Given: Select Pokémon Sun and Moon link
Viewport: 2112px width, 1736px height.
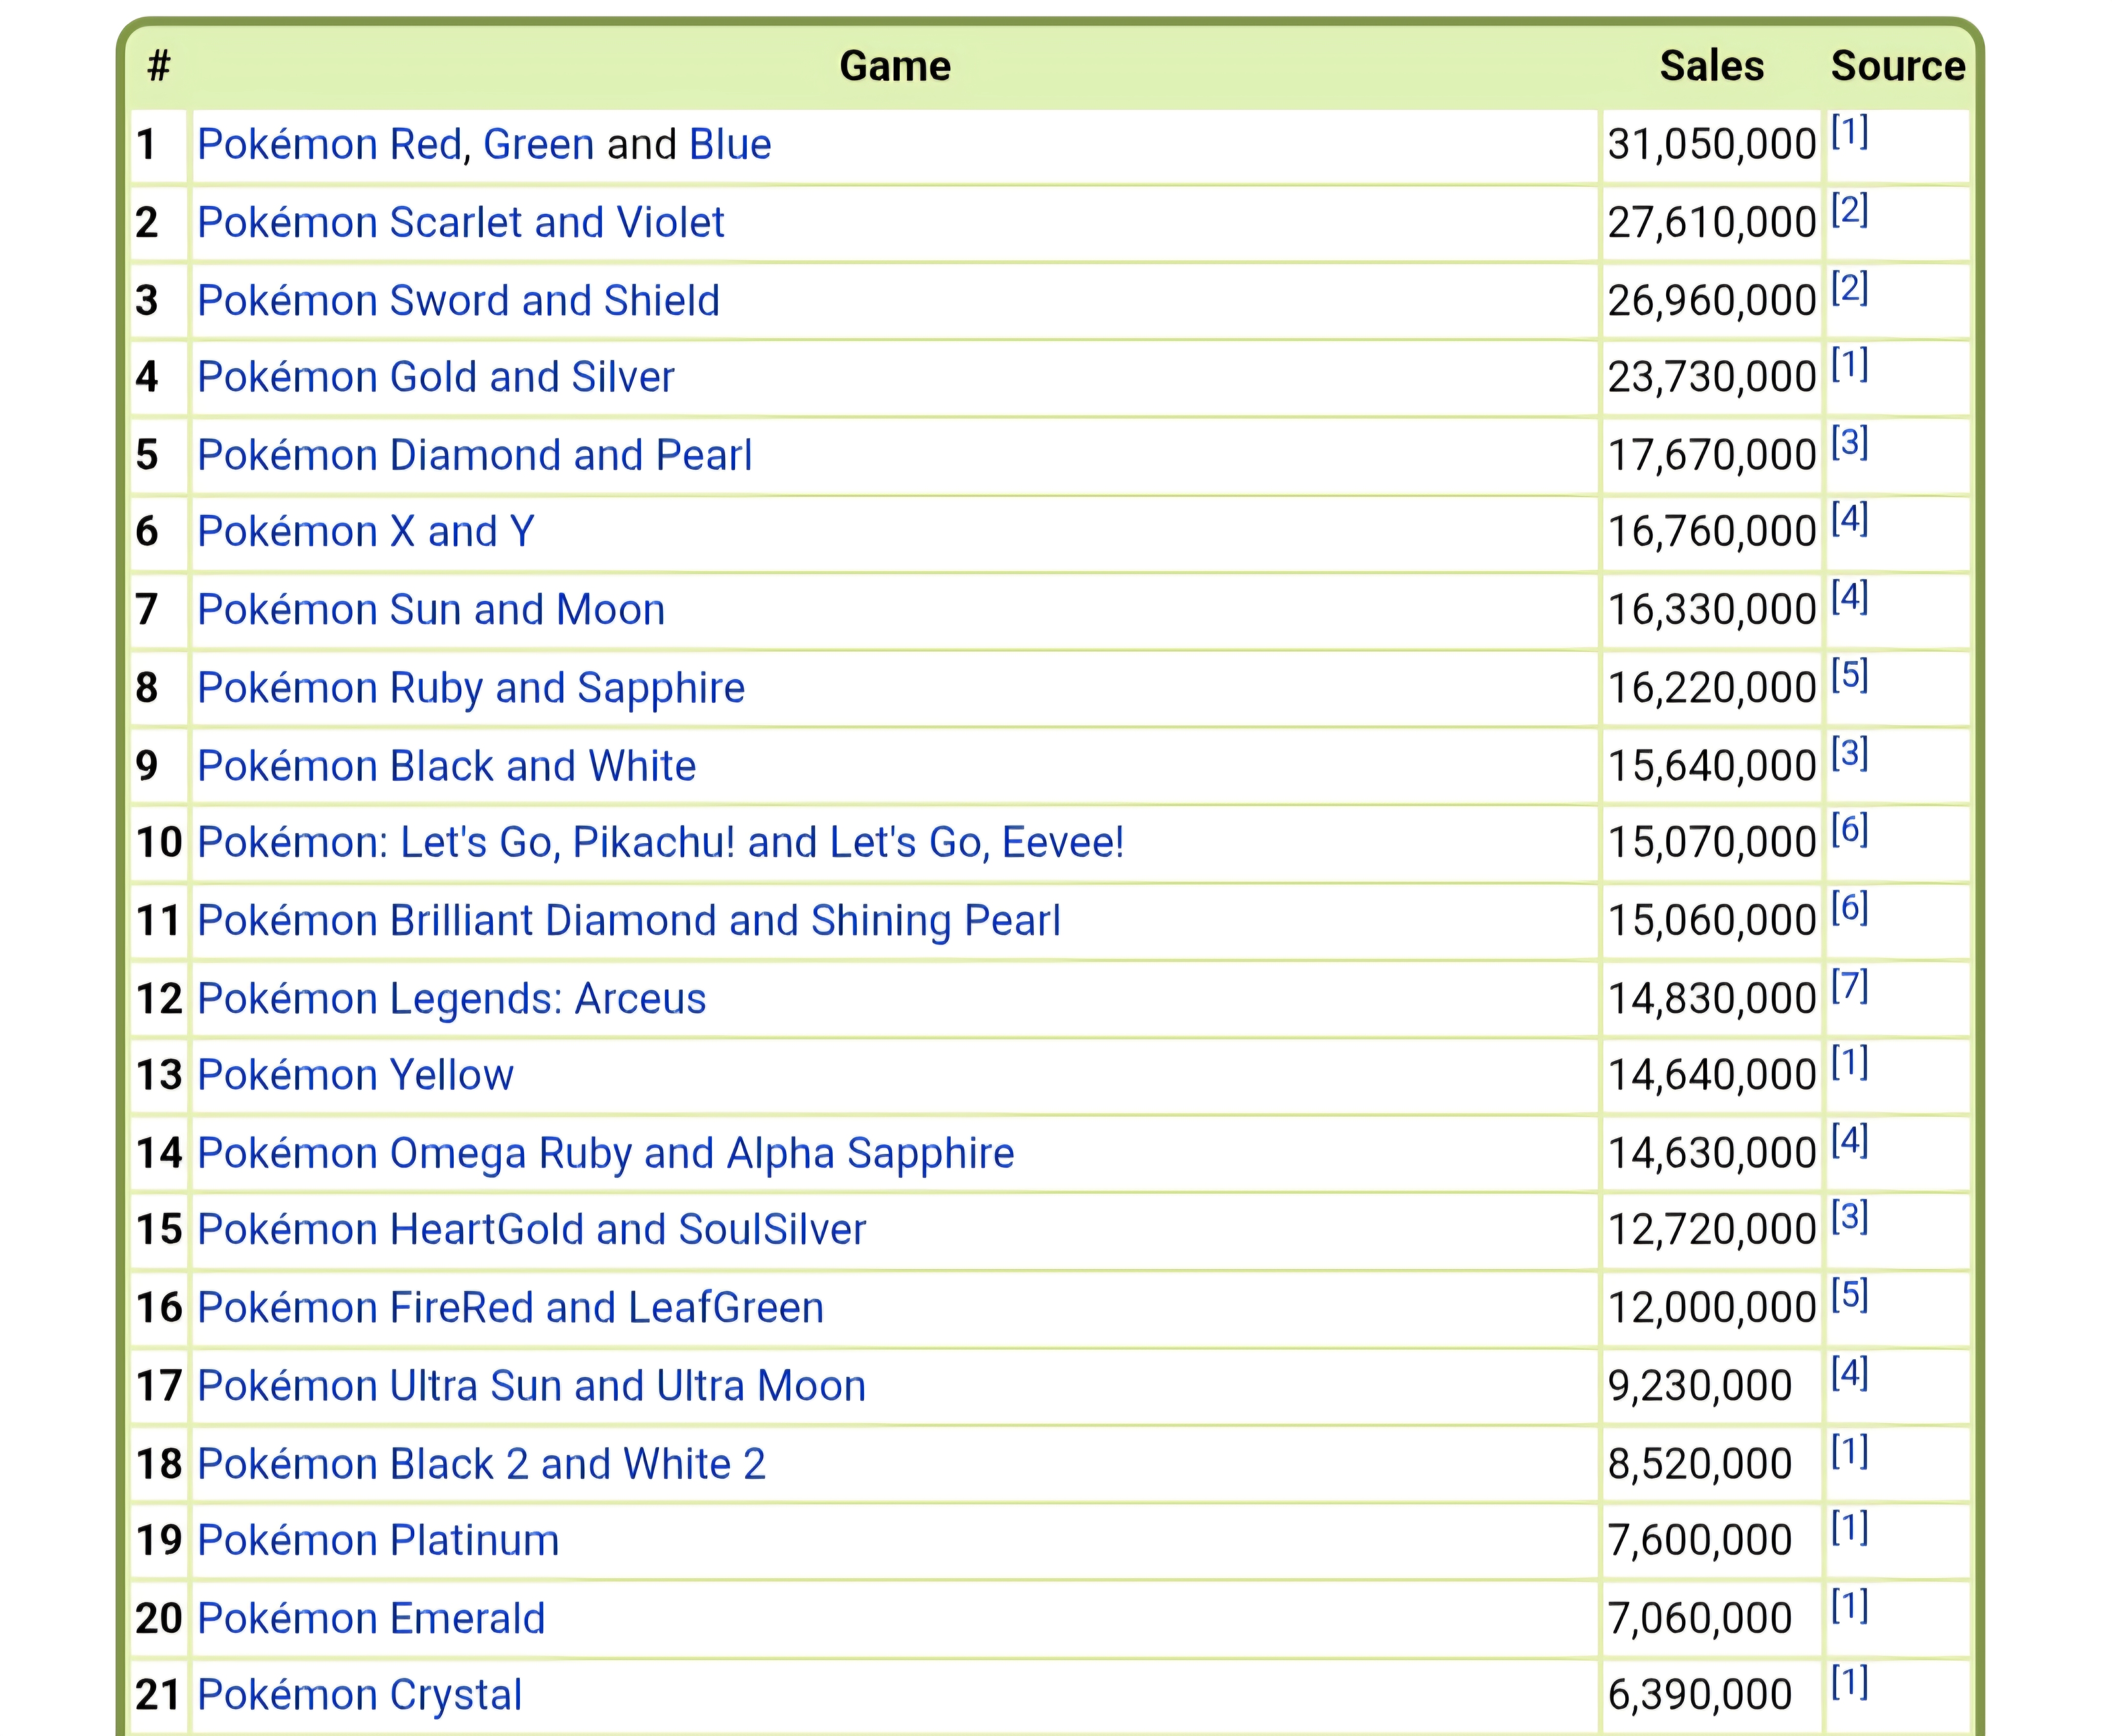Looking at the screenshot, I should [430, 609].
